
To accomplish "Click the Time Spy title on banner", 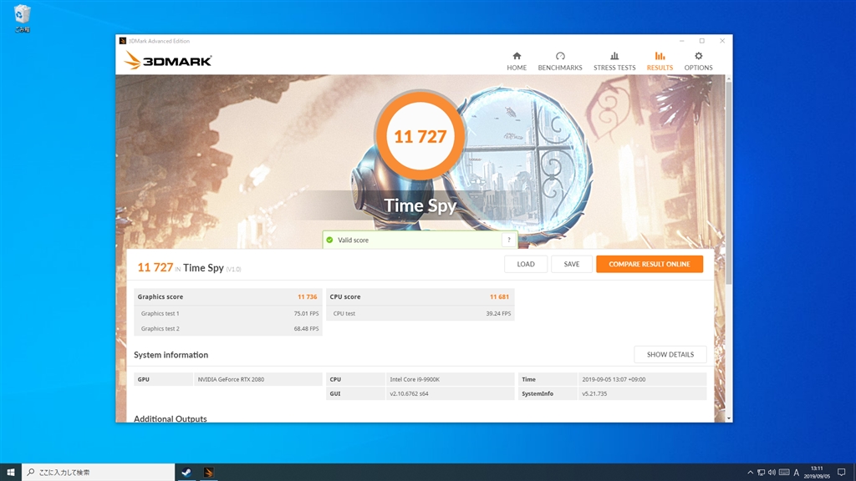I will tap(420, 205).
